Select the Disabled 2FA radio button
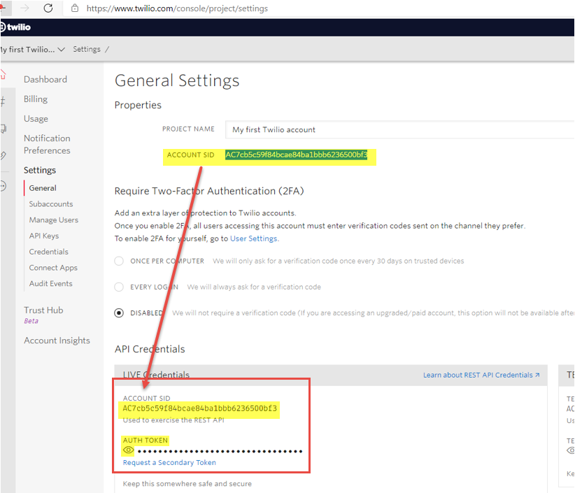Image resolution: width=575 pixels, height=493 pixels. coord(119,313)
